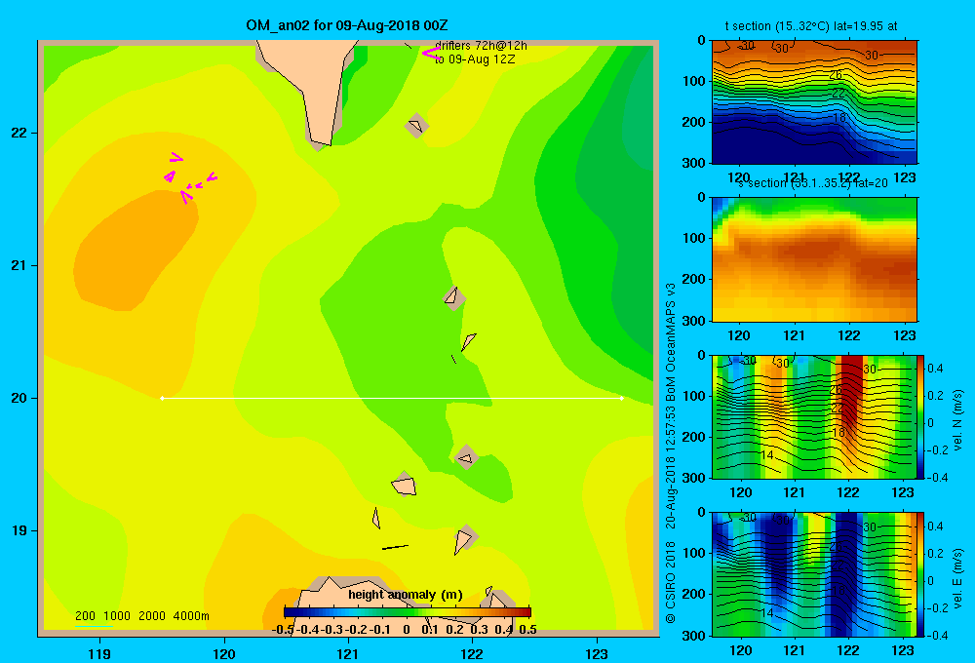975x663 pixels.
Task: Open the temperature section plot
Action: tap(814, 101)
